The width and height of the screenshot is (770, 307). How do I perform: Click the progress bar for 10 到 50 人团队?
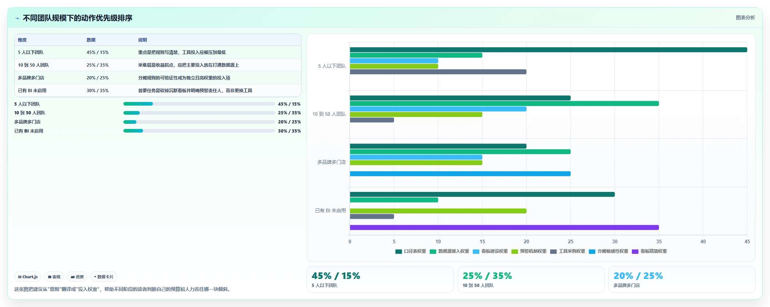[199, 113]
